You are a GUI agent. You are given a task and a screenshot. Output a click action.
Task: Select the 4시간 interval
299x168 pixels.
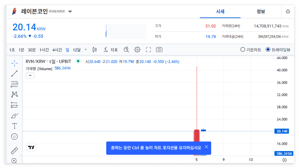click(x=57, y=50)
